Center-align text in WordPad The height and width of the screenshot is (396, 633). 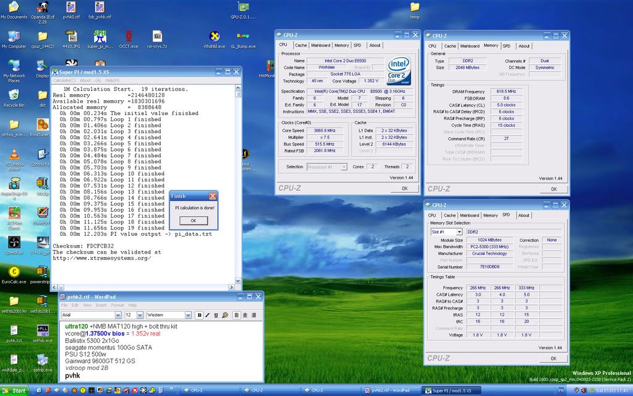point(245,315)
